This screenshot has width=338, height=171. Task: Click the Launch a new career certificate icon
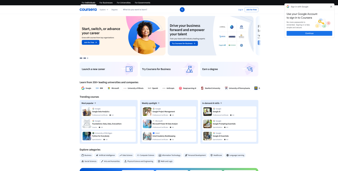click(x=129, y=69)
